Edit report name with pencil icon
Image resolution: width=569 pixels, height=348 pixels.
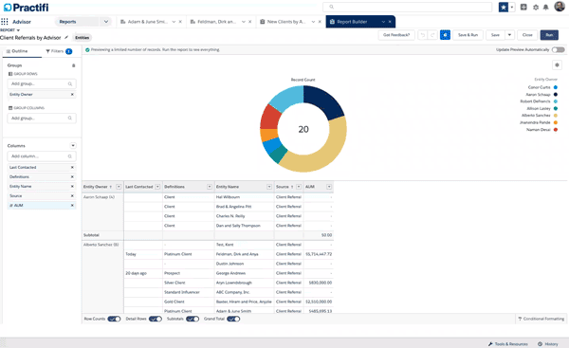[x=66, y=37]
